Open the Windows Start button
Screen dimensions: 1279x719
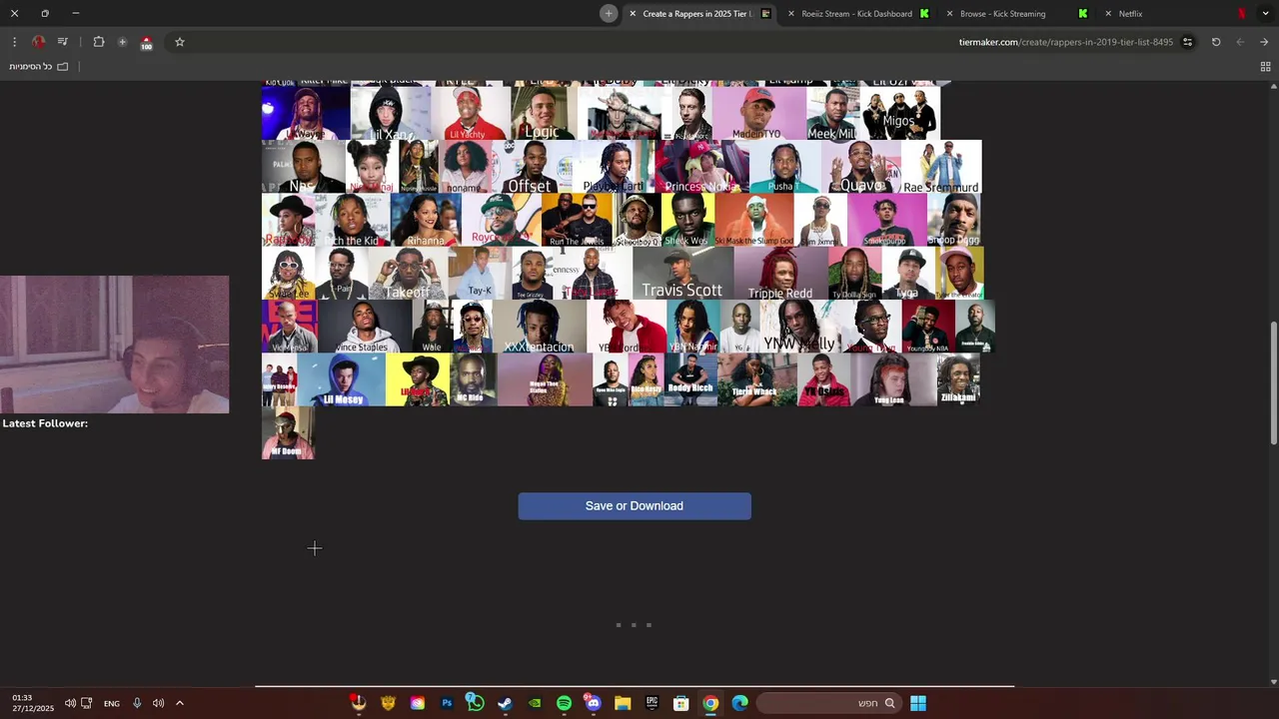click(917, 703)
